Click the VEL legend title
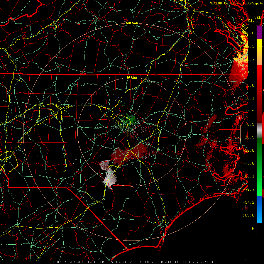Screen dimensions: 264x264 click(258, 18)
